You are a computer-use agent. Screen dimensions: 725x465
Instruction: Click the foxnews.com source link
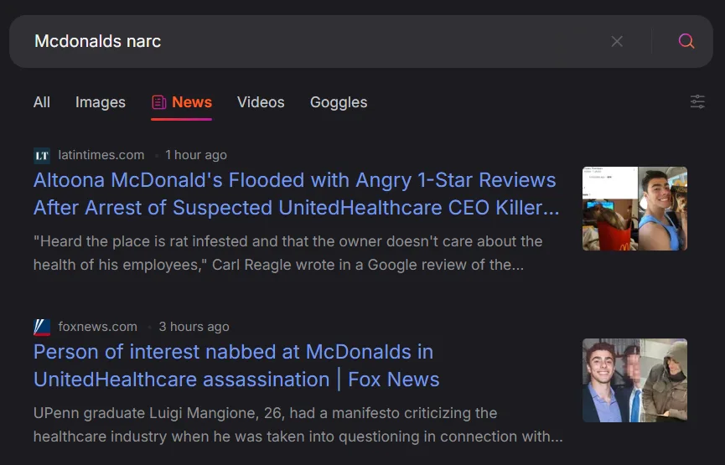[x=97, y=327]
